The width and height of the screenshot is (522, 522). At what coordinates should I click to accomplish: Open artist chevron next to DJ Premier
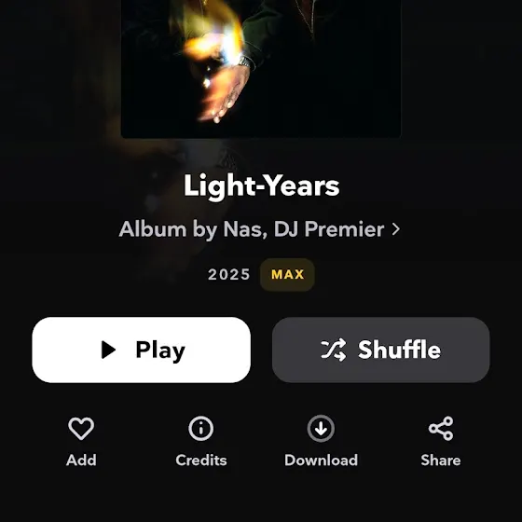point(396,229)
